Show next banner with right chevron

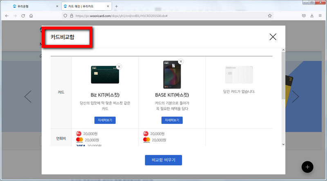[295, 96]
